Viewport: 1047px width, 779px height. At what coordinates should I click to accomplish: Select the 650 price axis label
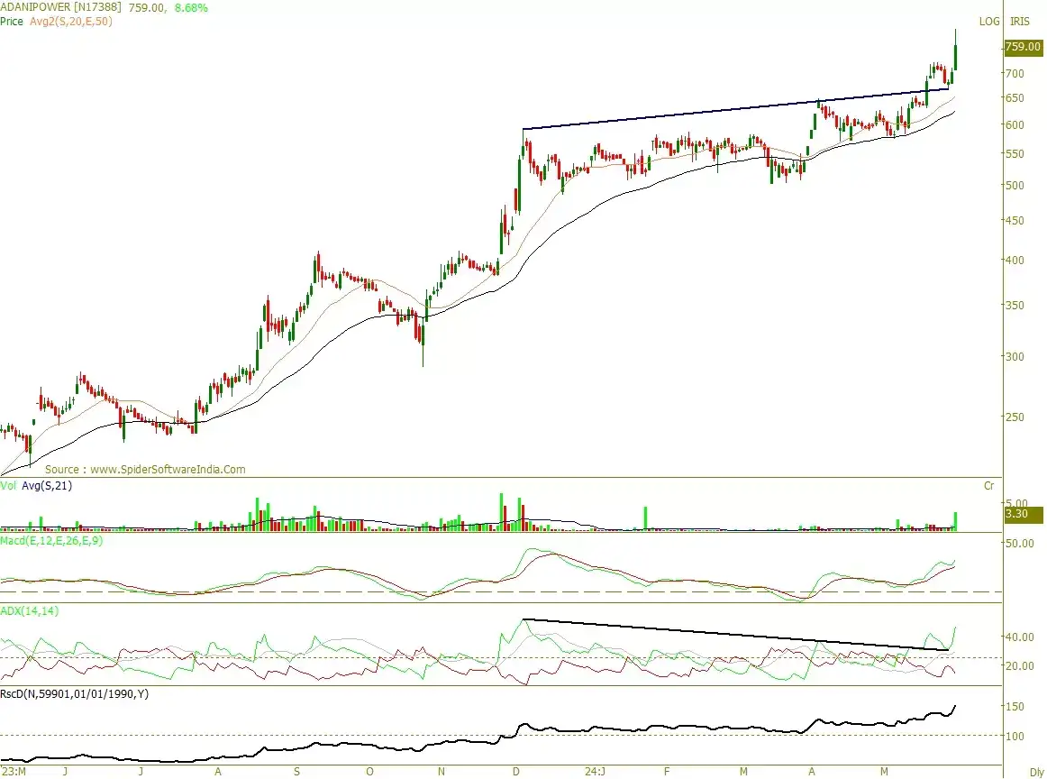(1015, 98)
